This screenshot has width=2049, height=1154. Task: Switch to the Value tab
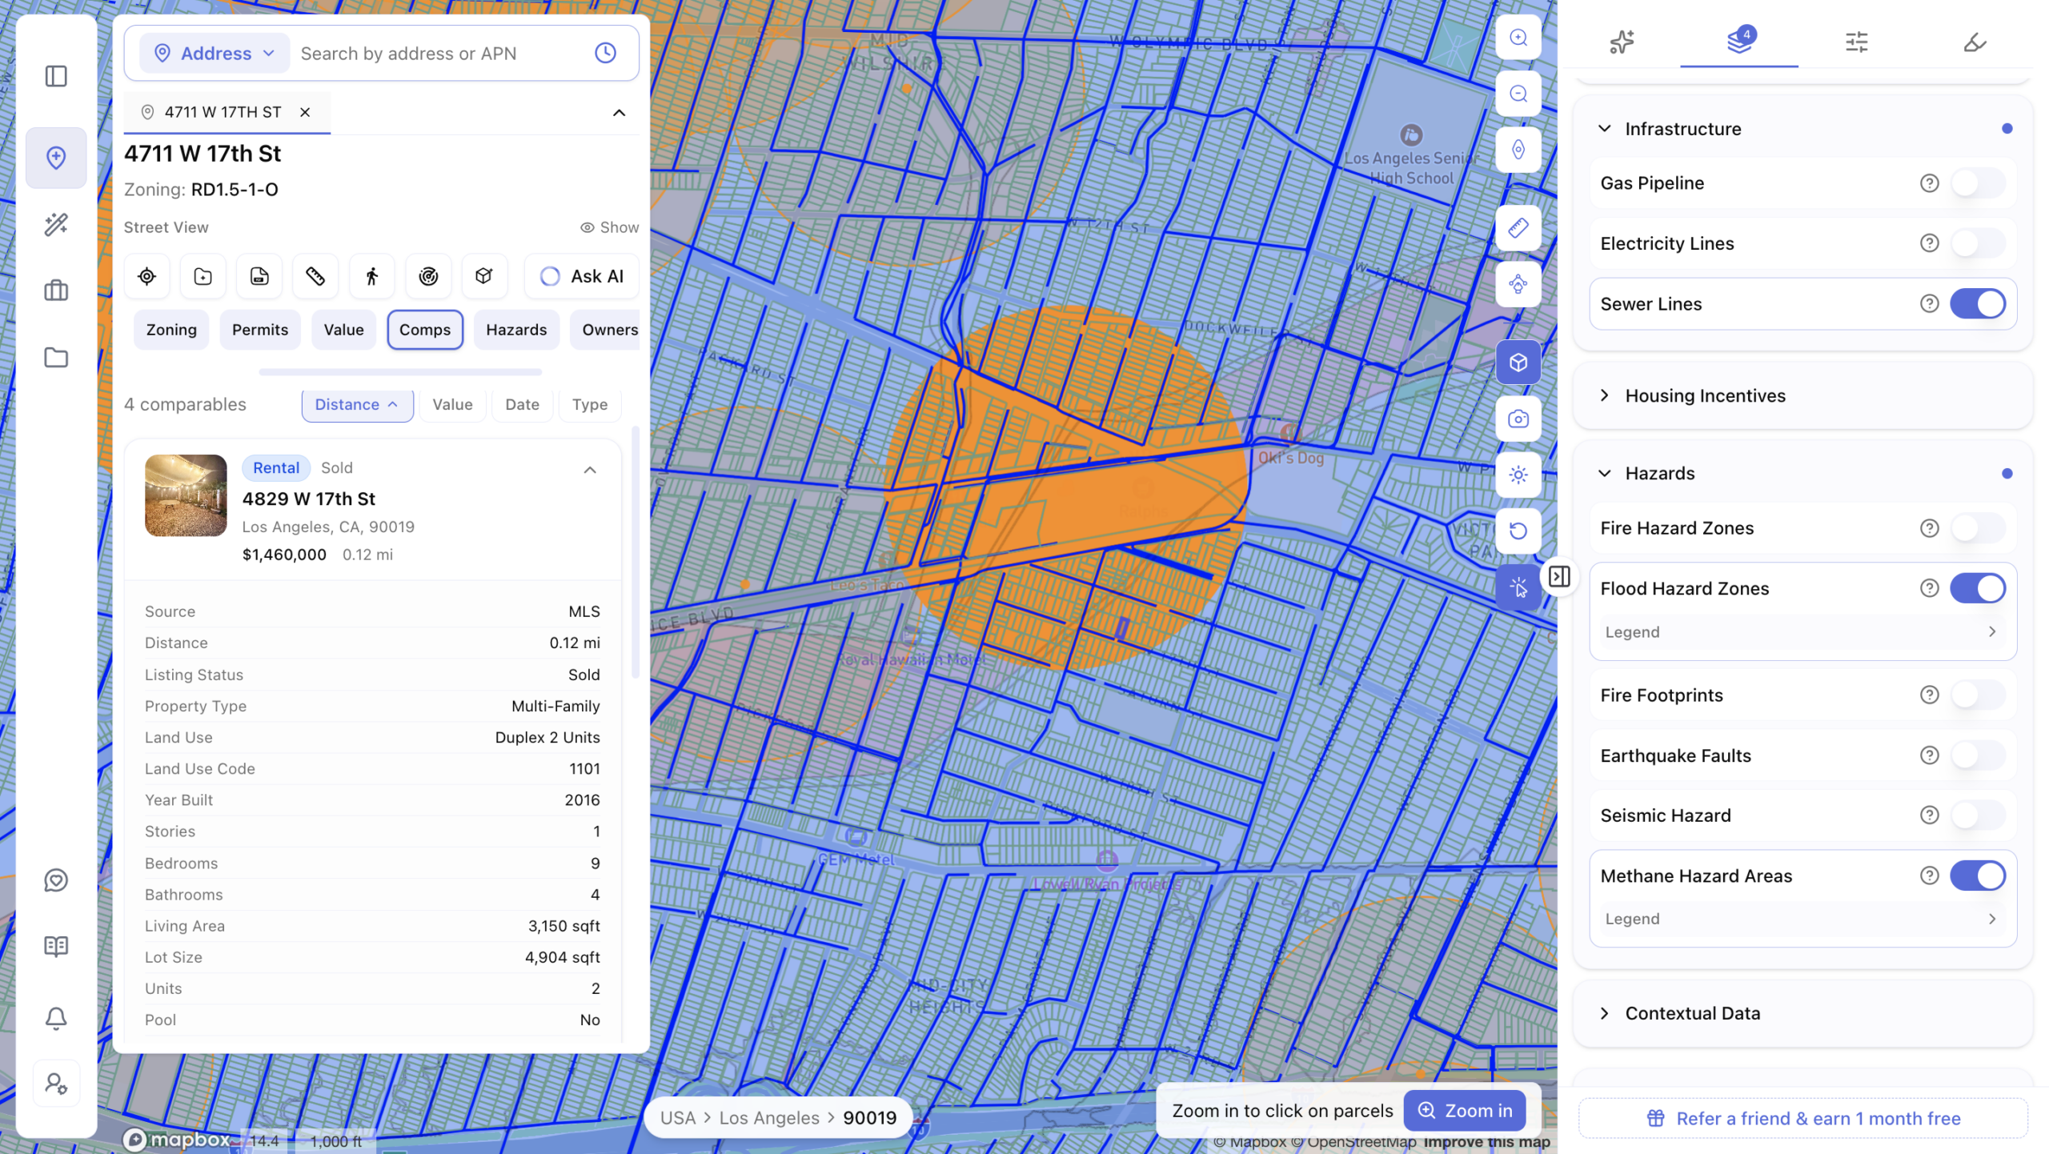tap(343, 330)
